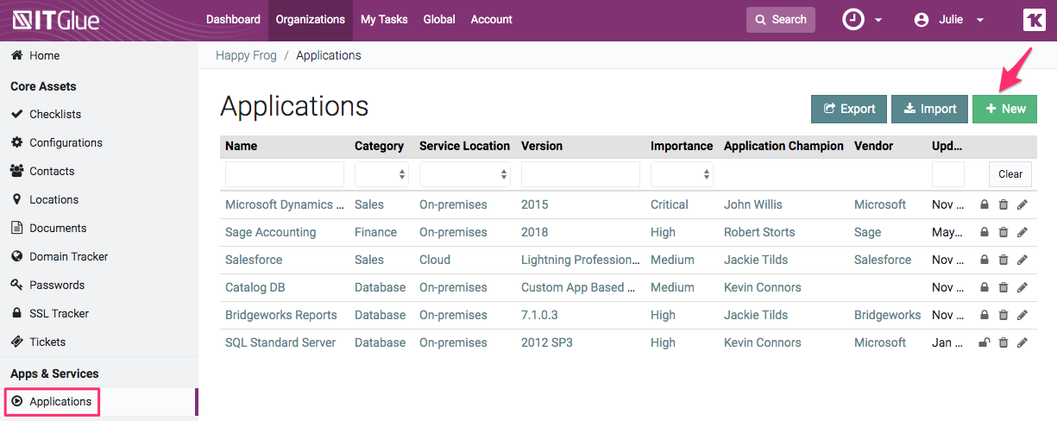Image resolution: width=1057 pixels, height=421 pixels.
Task: Open the Service Location filter dropdown
Action: [464, 174]
